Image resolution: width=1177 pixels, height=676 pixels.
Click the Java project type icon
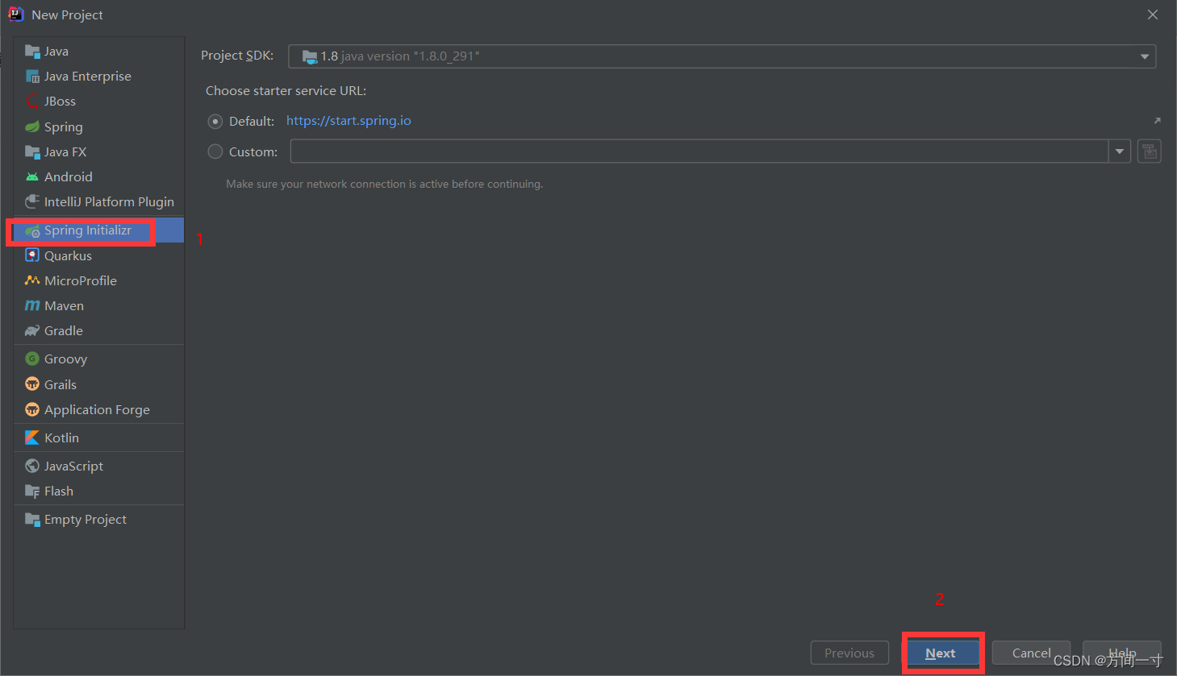click(x=32, y=52)
